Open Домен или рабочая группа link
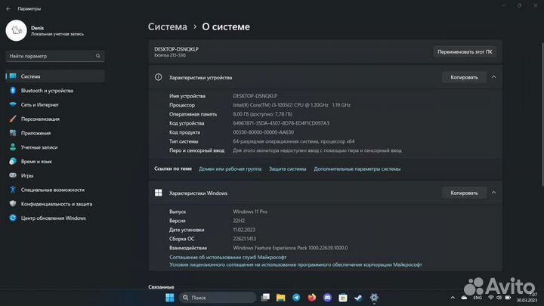 [230, 169]
